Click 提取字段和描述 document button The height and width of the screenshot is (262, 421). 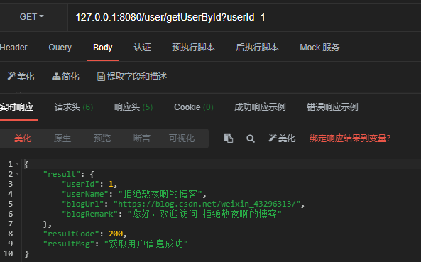point(132,77)
